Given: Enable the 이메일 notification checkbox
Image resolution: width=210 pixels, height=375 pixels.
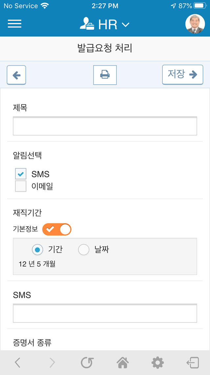Looking at the screenshot, I should [21, 186].
